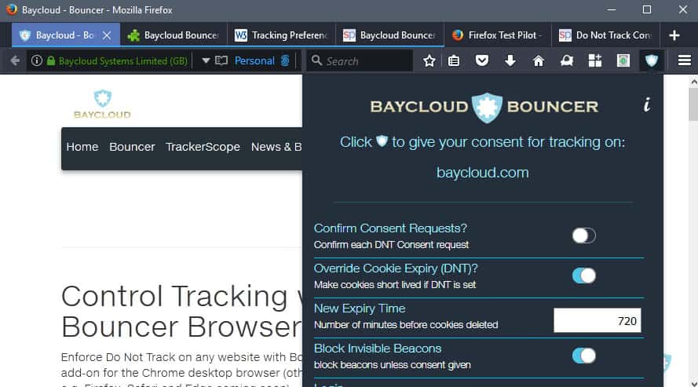Save page to Pocket icon
Screen dimensions: 698x387
pyautogui.click(x=481, y=60)
